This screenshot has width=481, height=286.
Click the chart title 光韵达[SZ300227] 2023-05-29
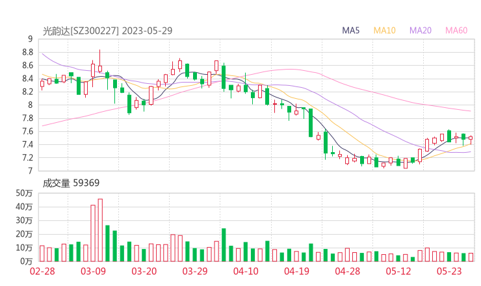coord(107,31)
